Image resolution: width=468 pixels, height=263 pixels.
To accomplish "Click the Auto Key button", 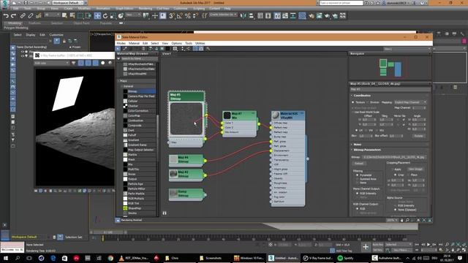I will pyautogui.click(x=378, y=245).
